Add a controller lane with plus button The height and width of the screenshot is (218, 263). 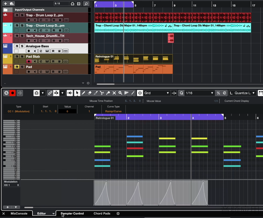[x=8, y=207]
